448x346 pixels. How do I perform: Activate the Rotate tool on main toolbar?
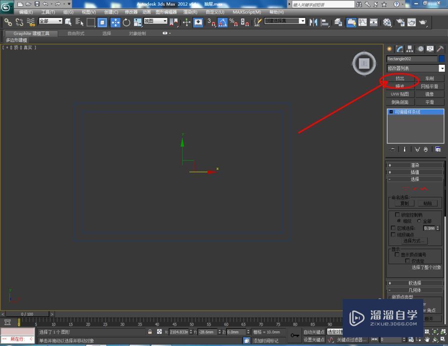pyautogui.click(x=126, y=22)
